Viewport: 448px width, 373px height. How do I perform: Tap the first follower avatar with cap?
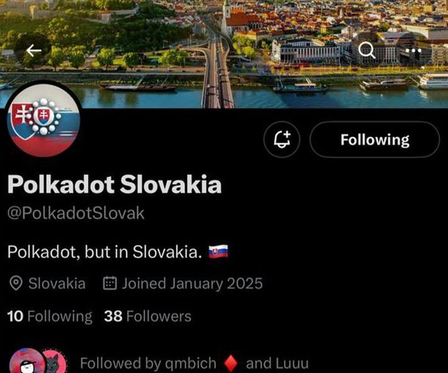point(26,361)
